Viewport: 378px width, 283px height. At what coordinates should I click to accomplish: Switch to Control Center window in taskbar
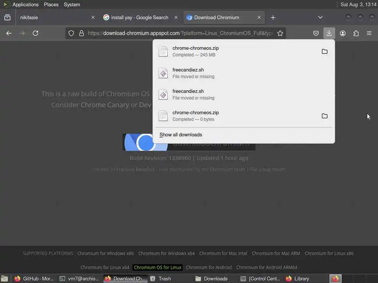pos(261,279)
